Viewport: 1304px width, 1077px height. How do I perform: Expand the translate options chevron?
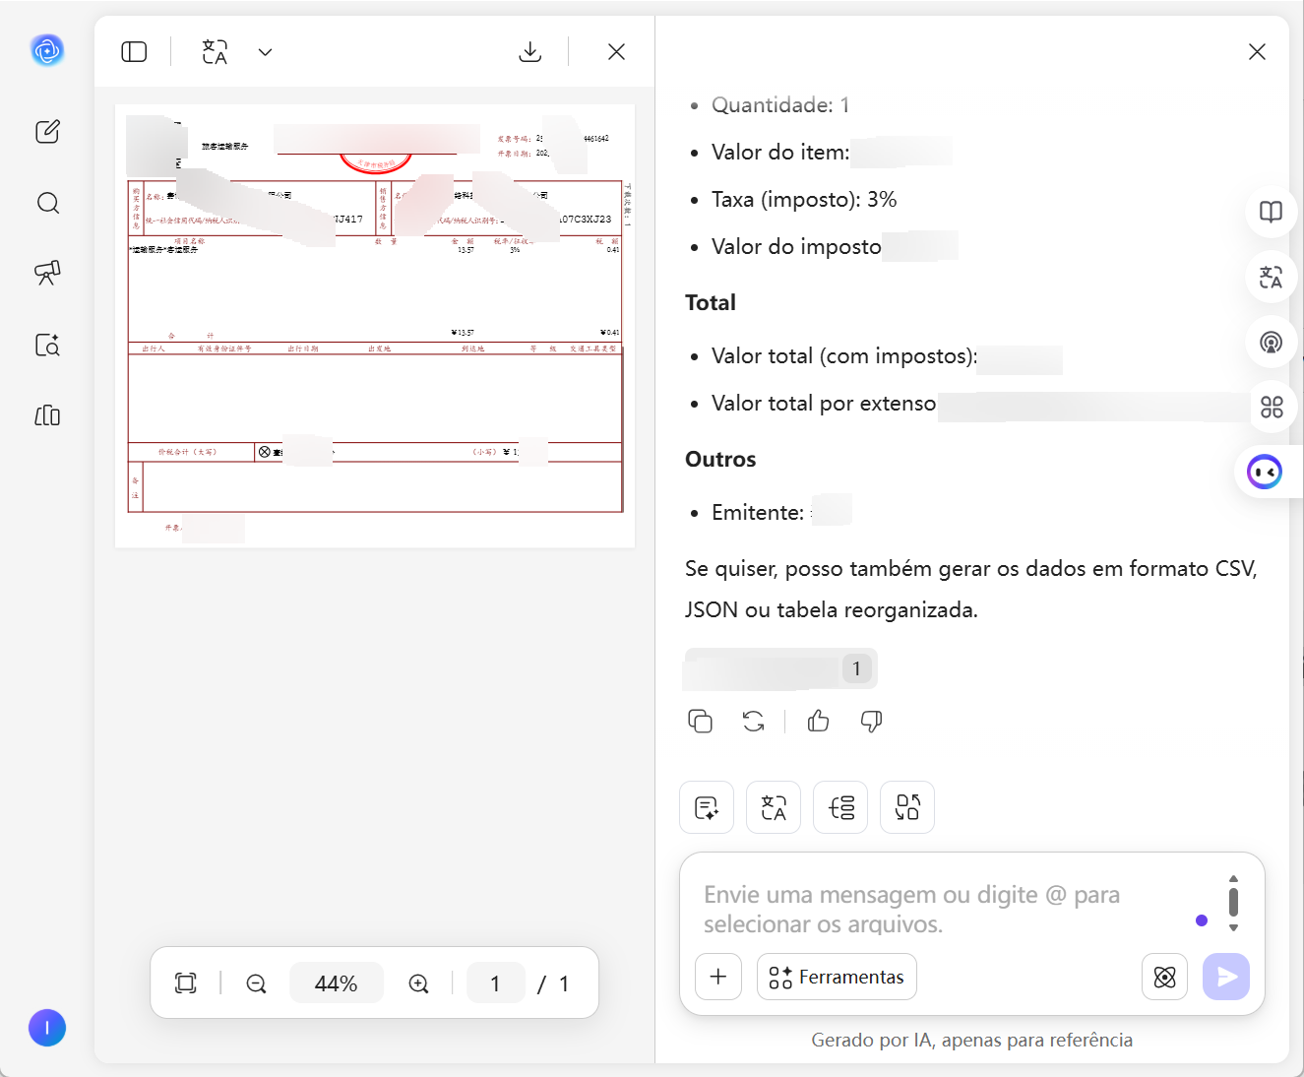(265, 52)
